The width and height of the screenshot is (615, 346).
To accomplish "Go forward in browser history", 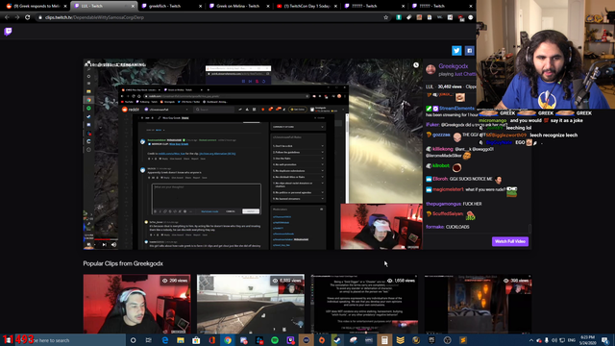I will tap(17, 17).
